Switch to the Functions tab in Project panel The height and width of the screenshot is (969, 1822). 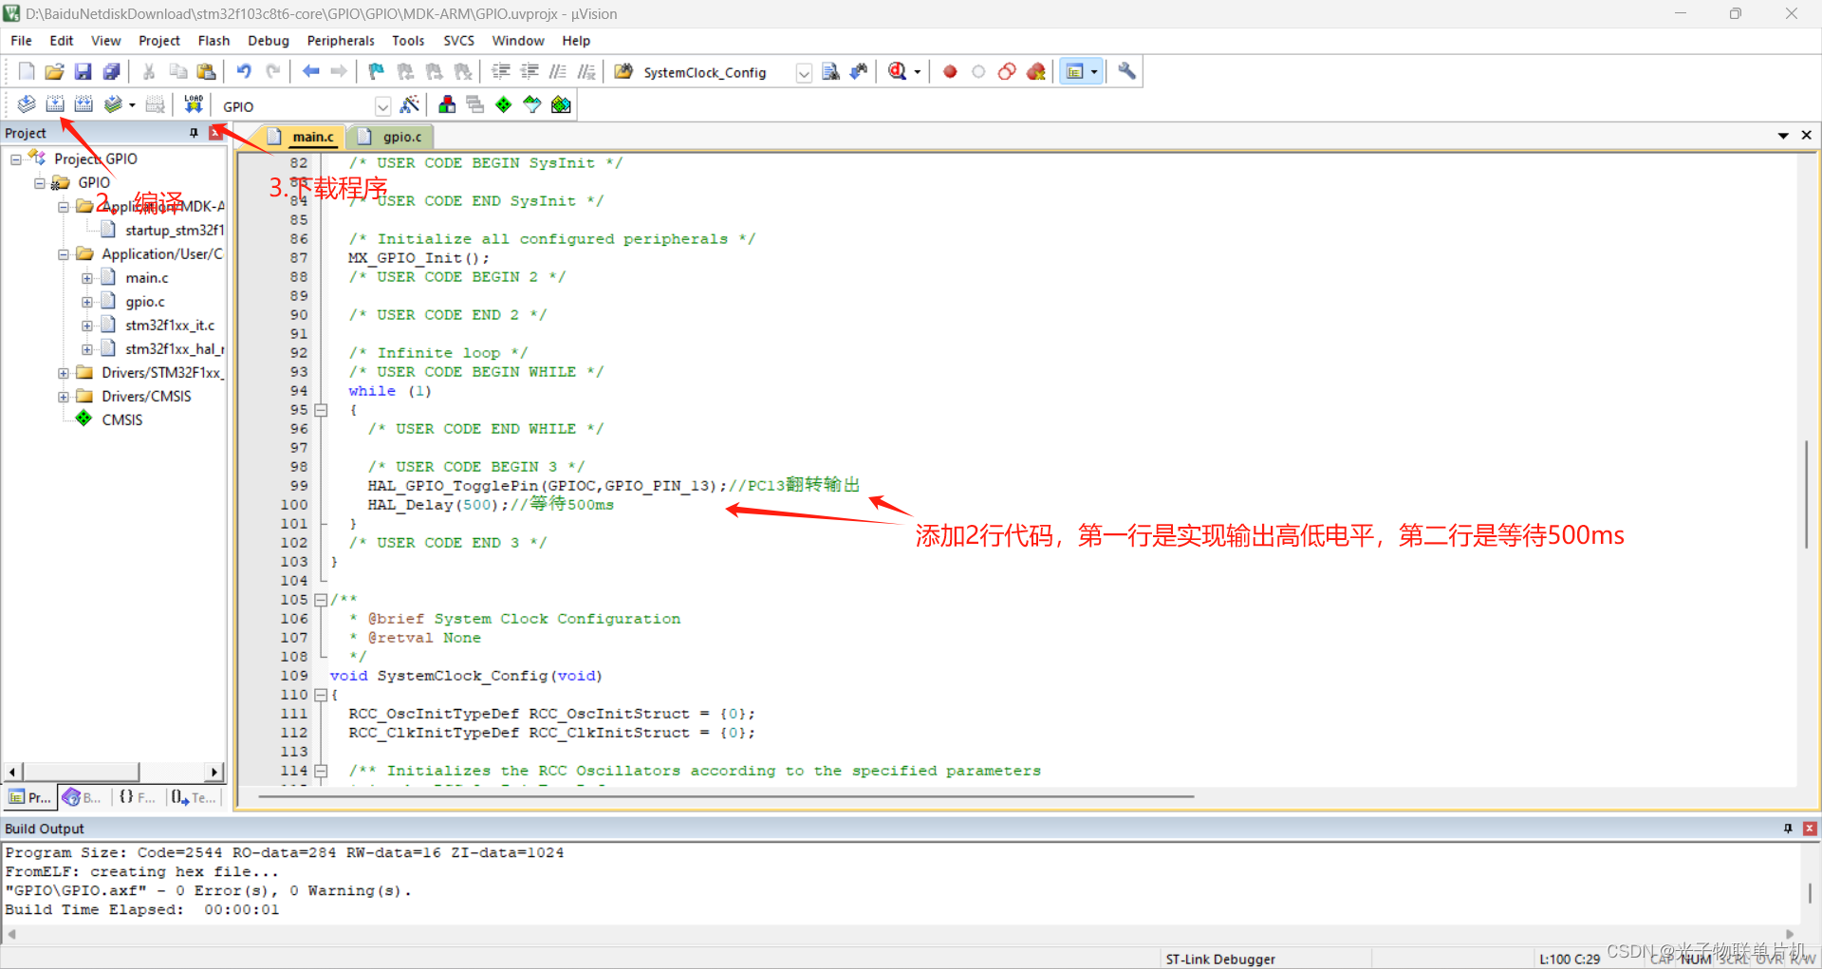[137, 797]
